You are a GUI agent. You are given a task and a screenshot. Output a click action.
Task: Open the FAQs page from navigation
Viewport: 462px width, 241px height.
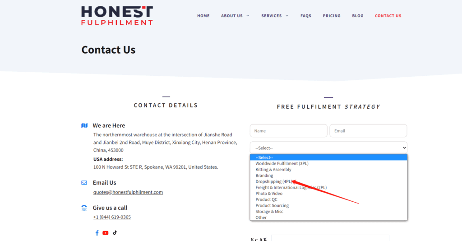tap(306, 16)
